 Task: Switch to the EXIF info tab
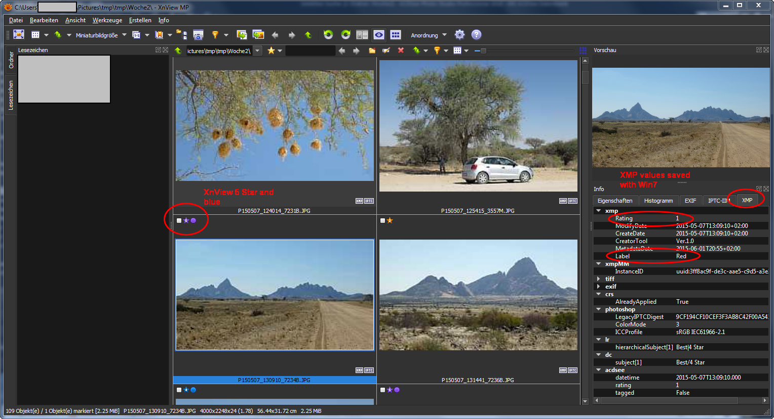point(690,201)
